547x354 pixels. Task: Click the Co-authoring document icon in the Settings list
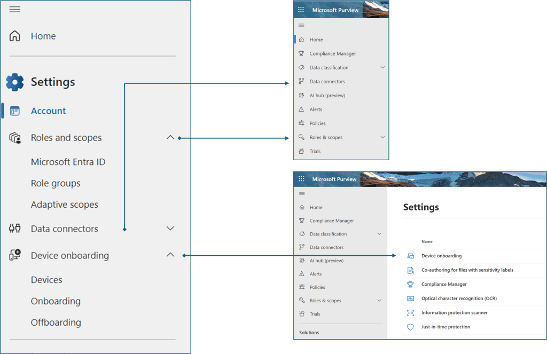coord(410,270)
